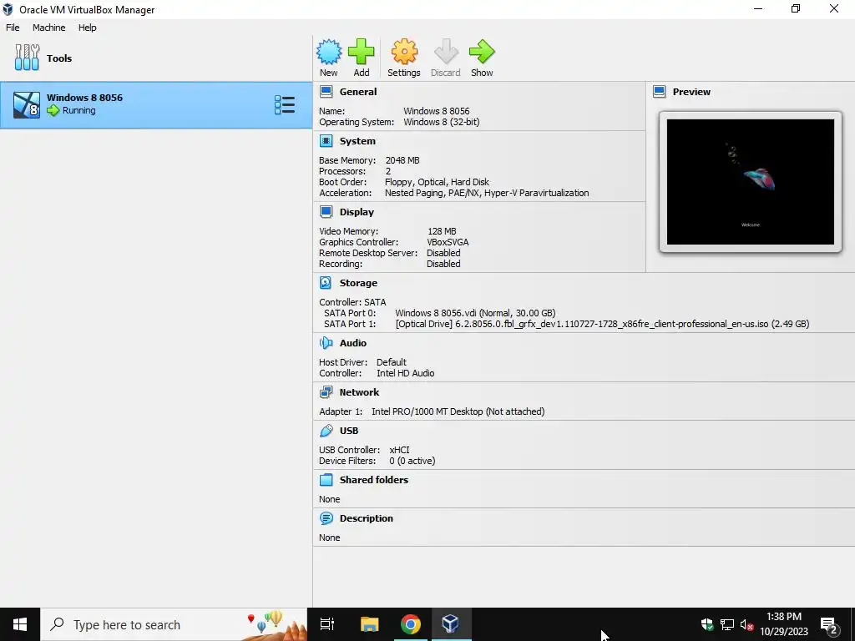The height and width of the screenshot is (641, 855).
Task: Click the optical drive ISO file name
Action: (602, 324)
